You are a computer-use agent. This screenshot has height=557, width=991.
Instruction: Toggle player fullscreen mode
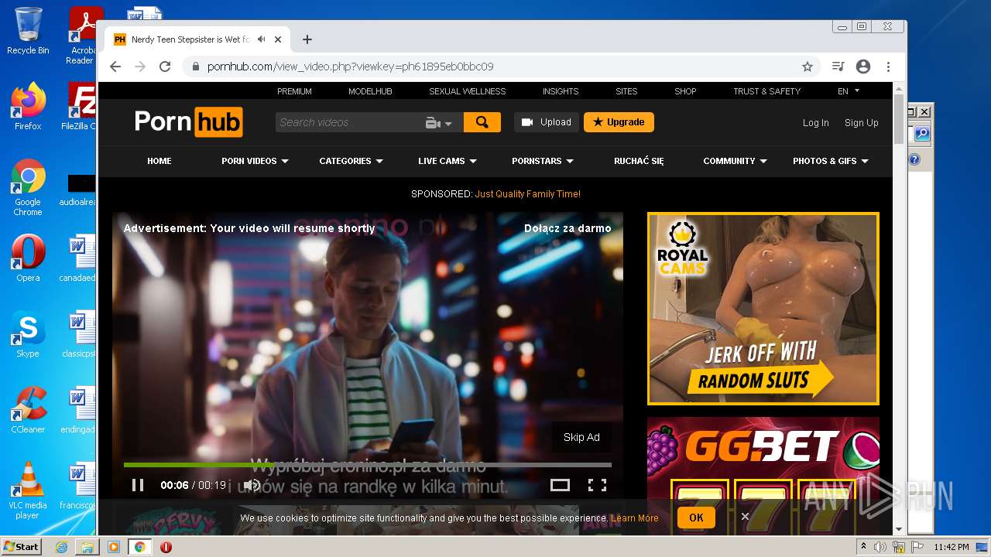tap(597, 485)
